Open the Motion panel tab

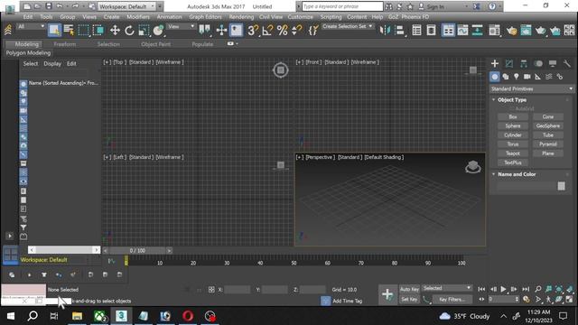[538, 63]
